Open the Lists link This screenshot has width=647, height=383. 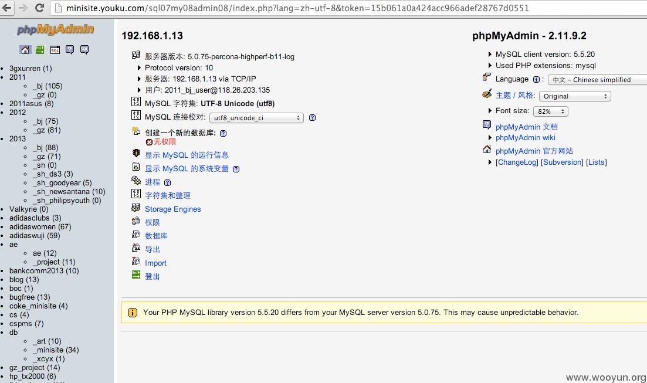596,162
